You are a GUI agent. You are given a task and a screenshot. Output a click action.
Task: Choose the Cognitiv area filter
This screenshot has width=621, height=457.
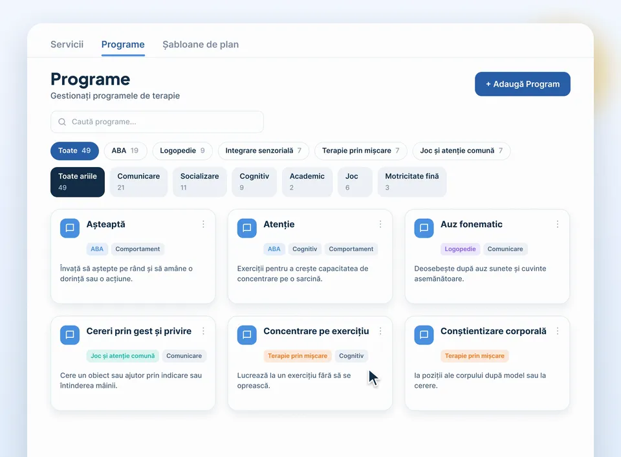(254, 182)
